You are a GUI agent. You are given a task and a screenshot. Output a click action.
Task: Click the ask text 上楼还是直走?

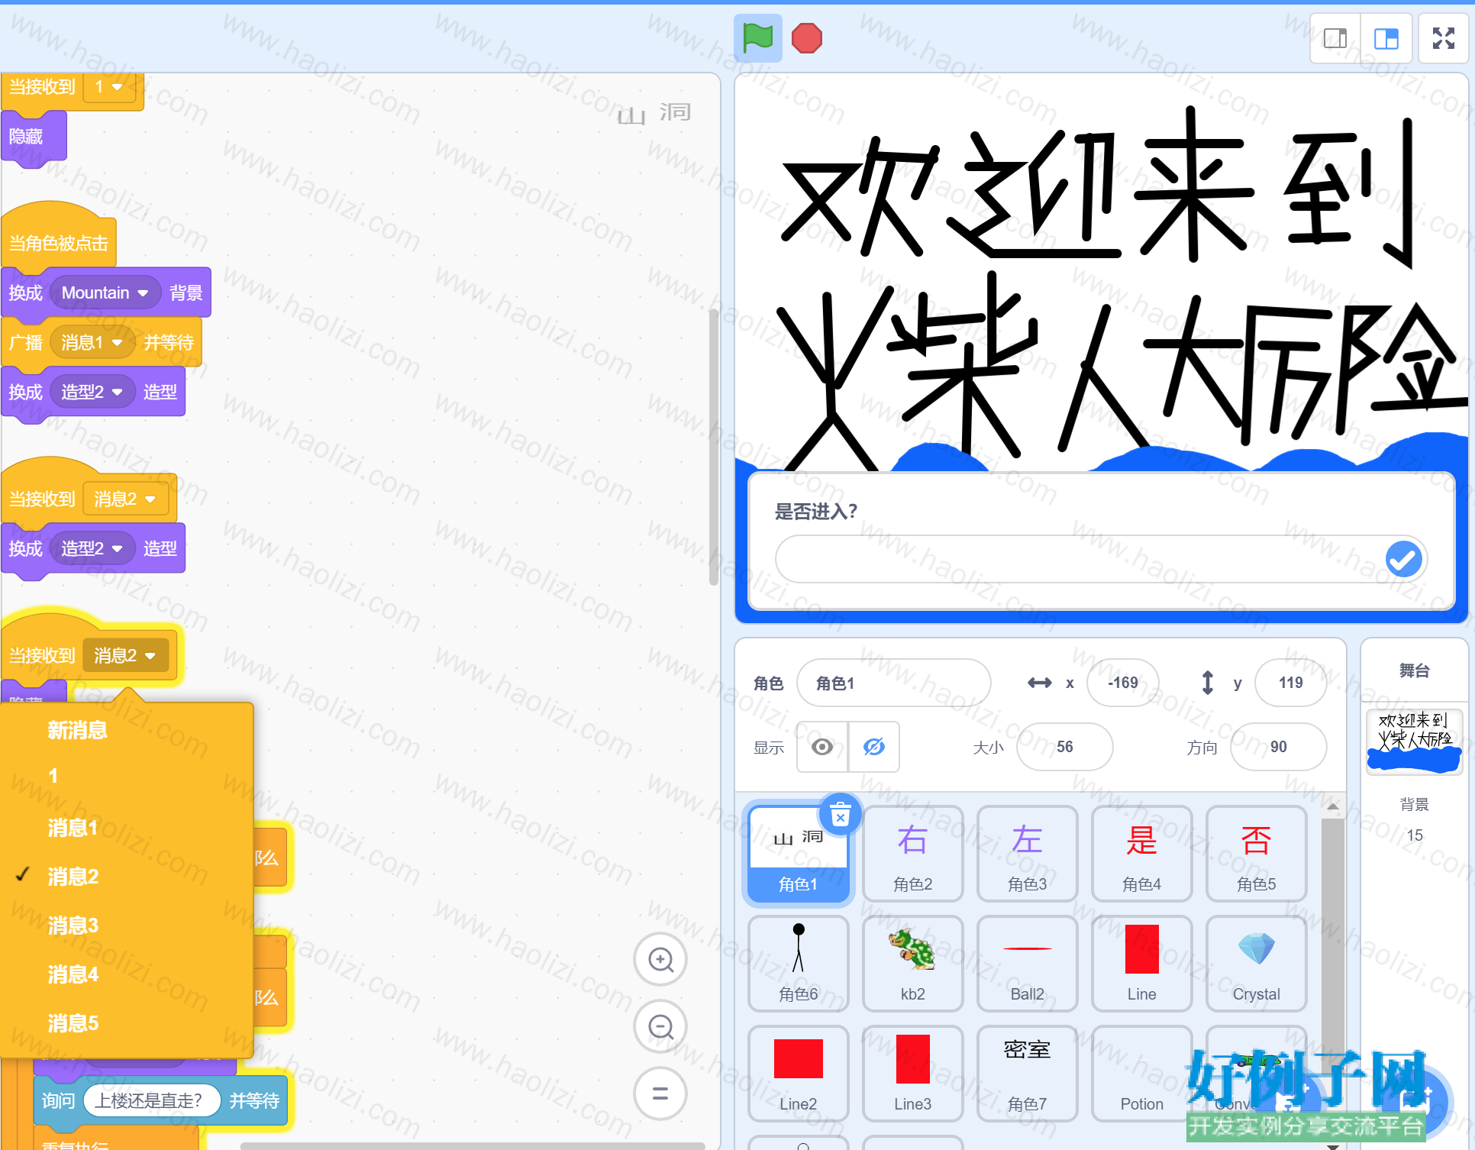pos(151,1100)
